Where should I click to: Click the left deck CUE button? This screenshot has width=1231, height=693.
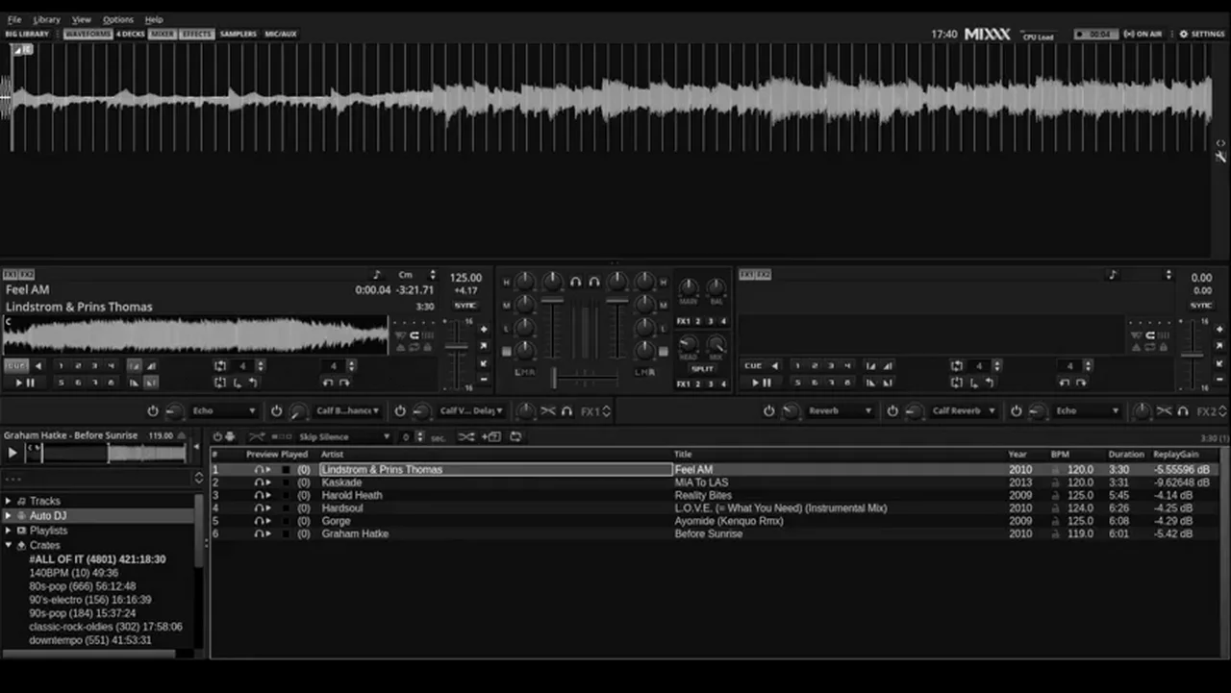click(x=16, y=365)
